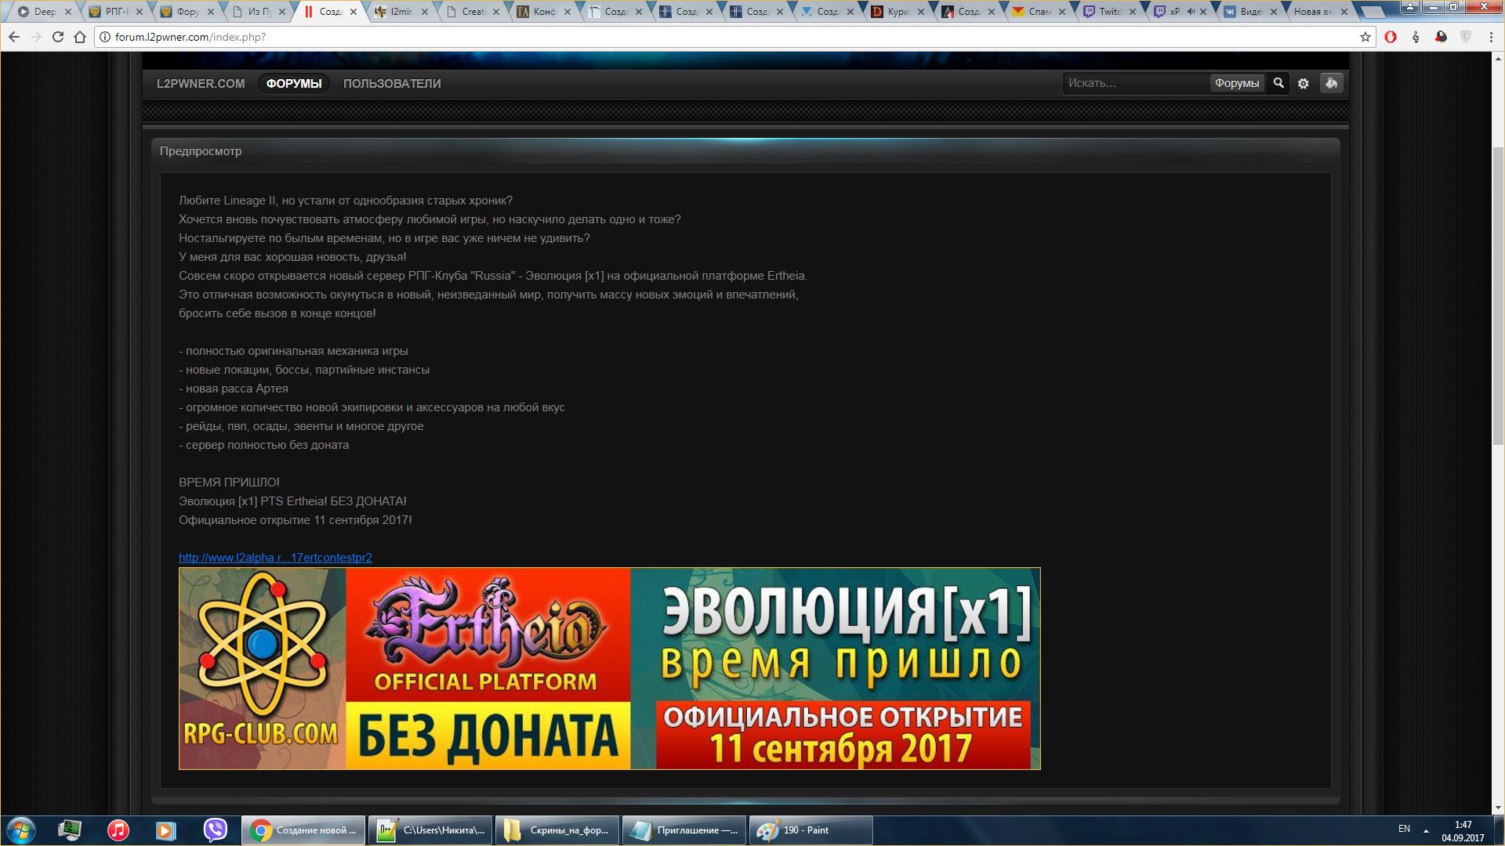Click the 'Предпросмотр' panel heading
Screen dimensions: 1505x846
point(201,151)
